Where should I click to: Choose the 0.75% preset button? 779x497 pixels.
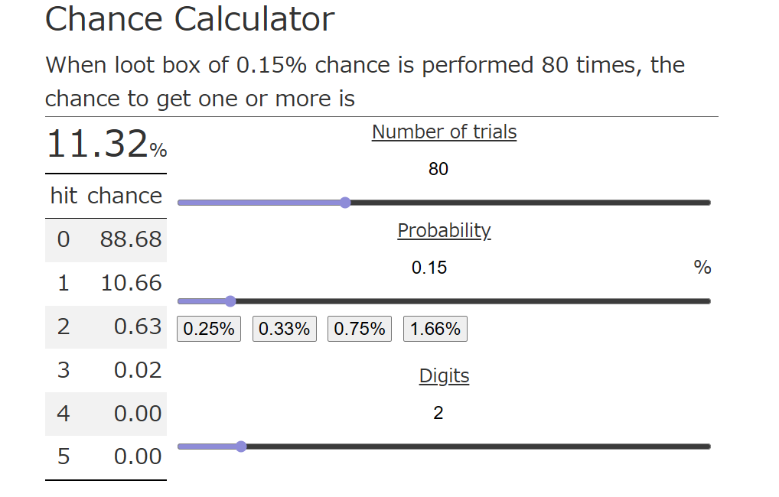(360, 329)
